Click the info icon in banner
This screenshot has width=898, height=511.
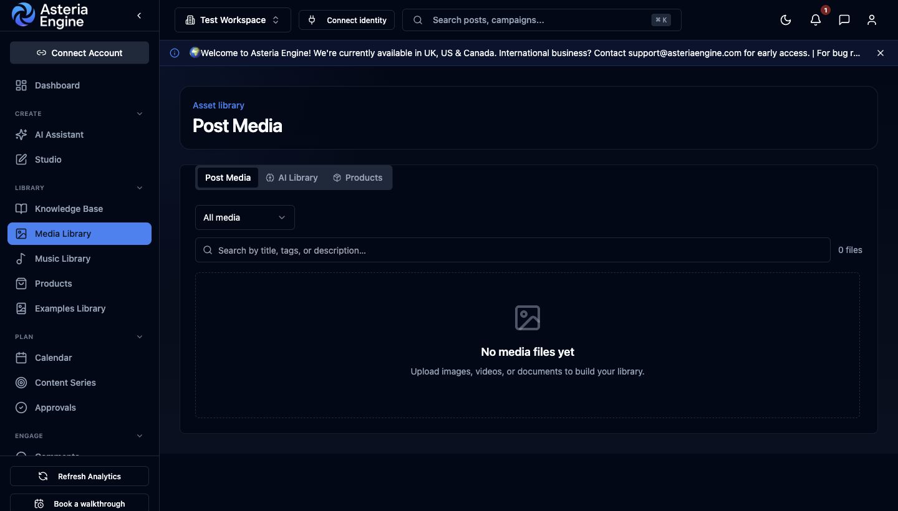[175, 53]
